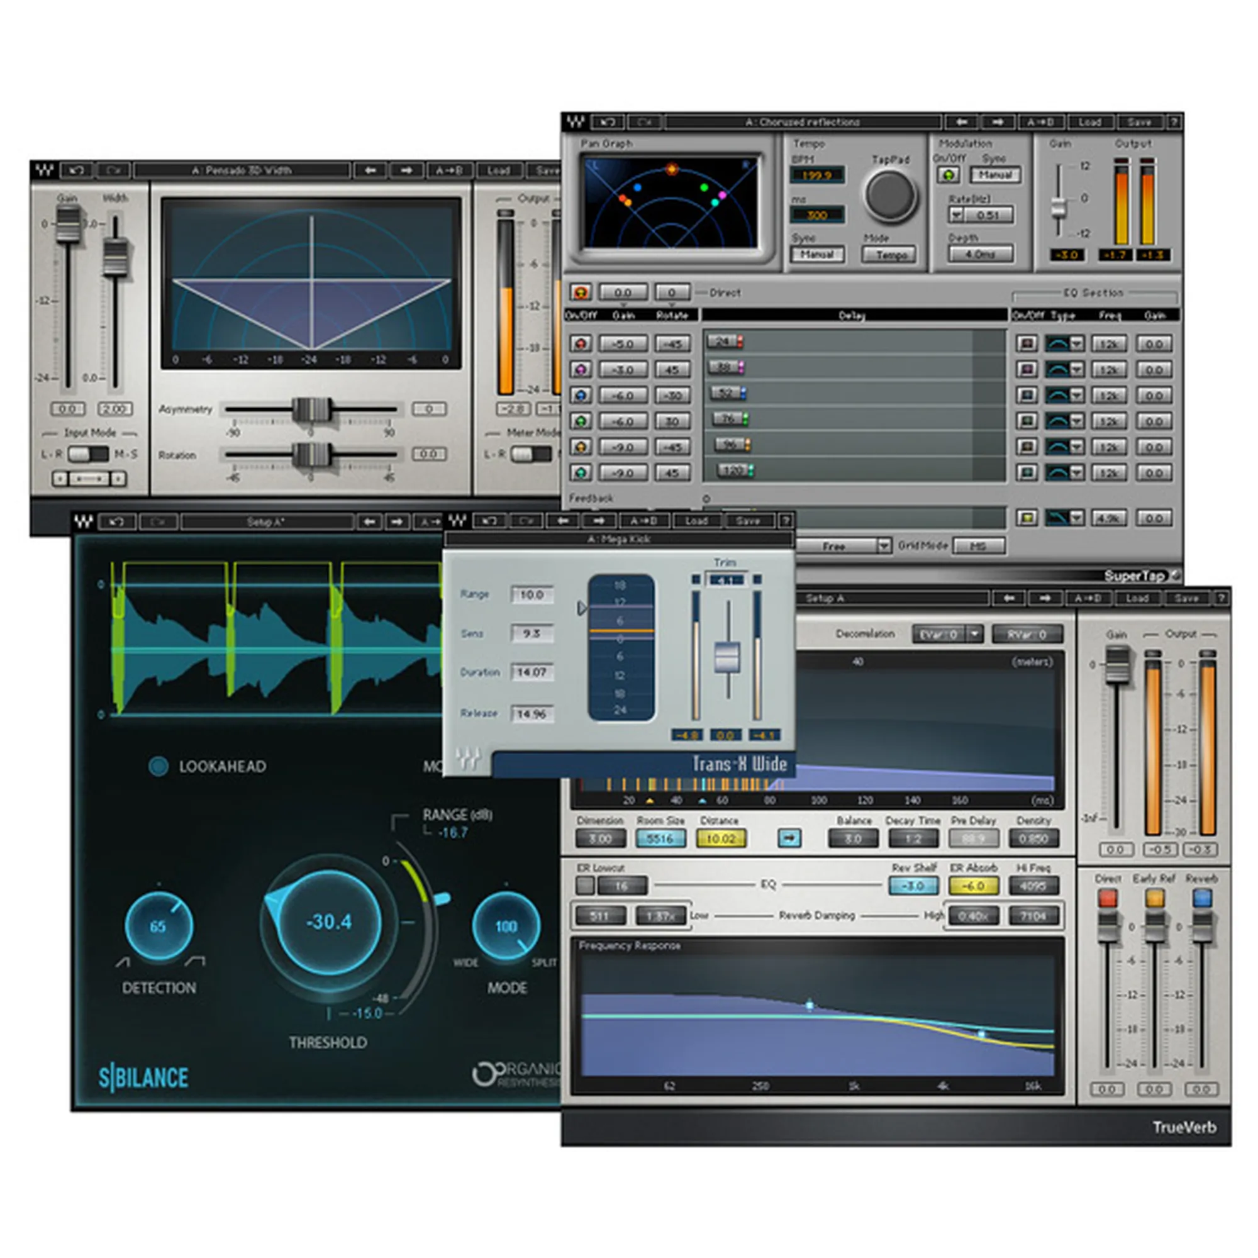Undo in the Pensado 3D Width window toolbar
1258x1258 pixels.
coord(76,170)
